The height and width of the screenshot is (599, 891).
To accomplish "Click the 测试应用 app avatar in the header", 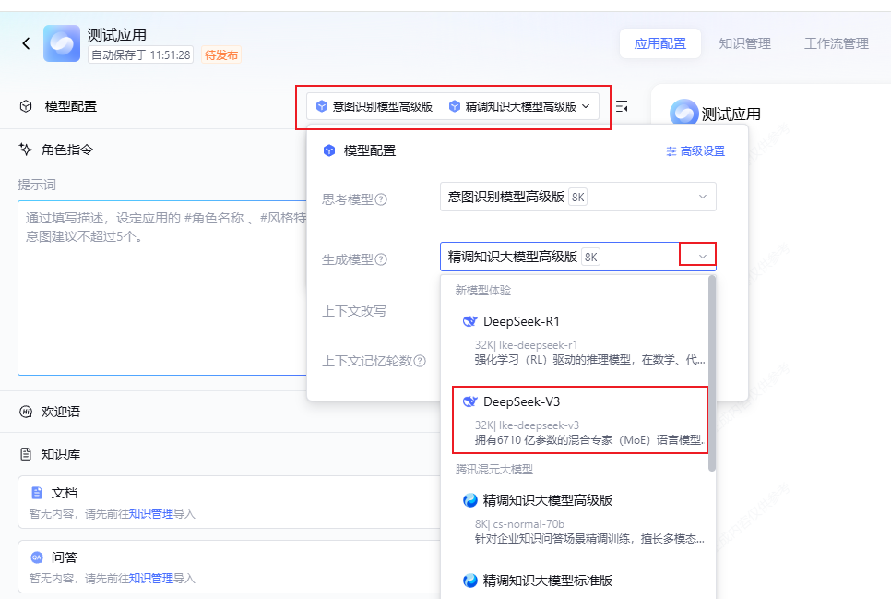I will pos(62,43).
